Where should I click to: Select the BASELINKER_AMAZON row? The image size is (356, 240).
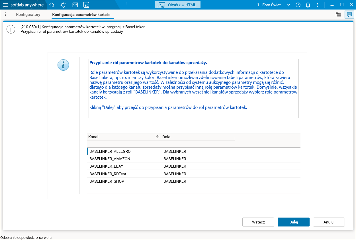(x=194, y=159)
